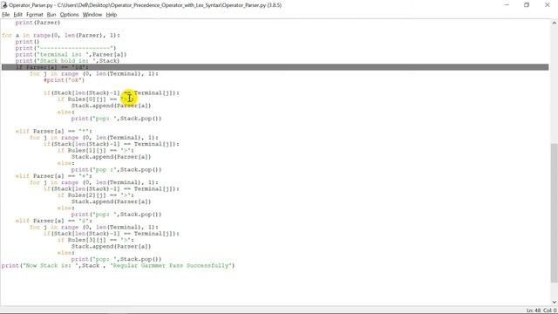Click the scrollbar up arrow
The image size is (558, 314).
pyautogui.click(x=555, y=23)
